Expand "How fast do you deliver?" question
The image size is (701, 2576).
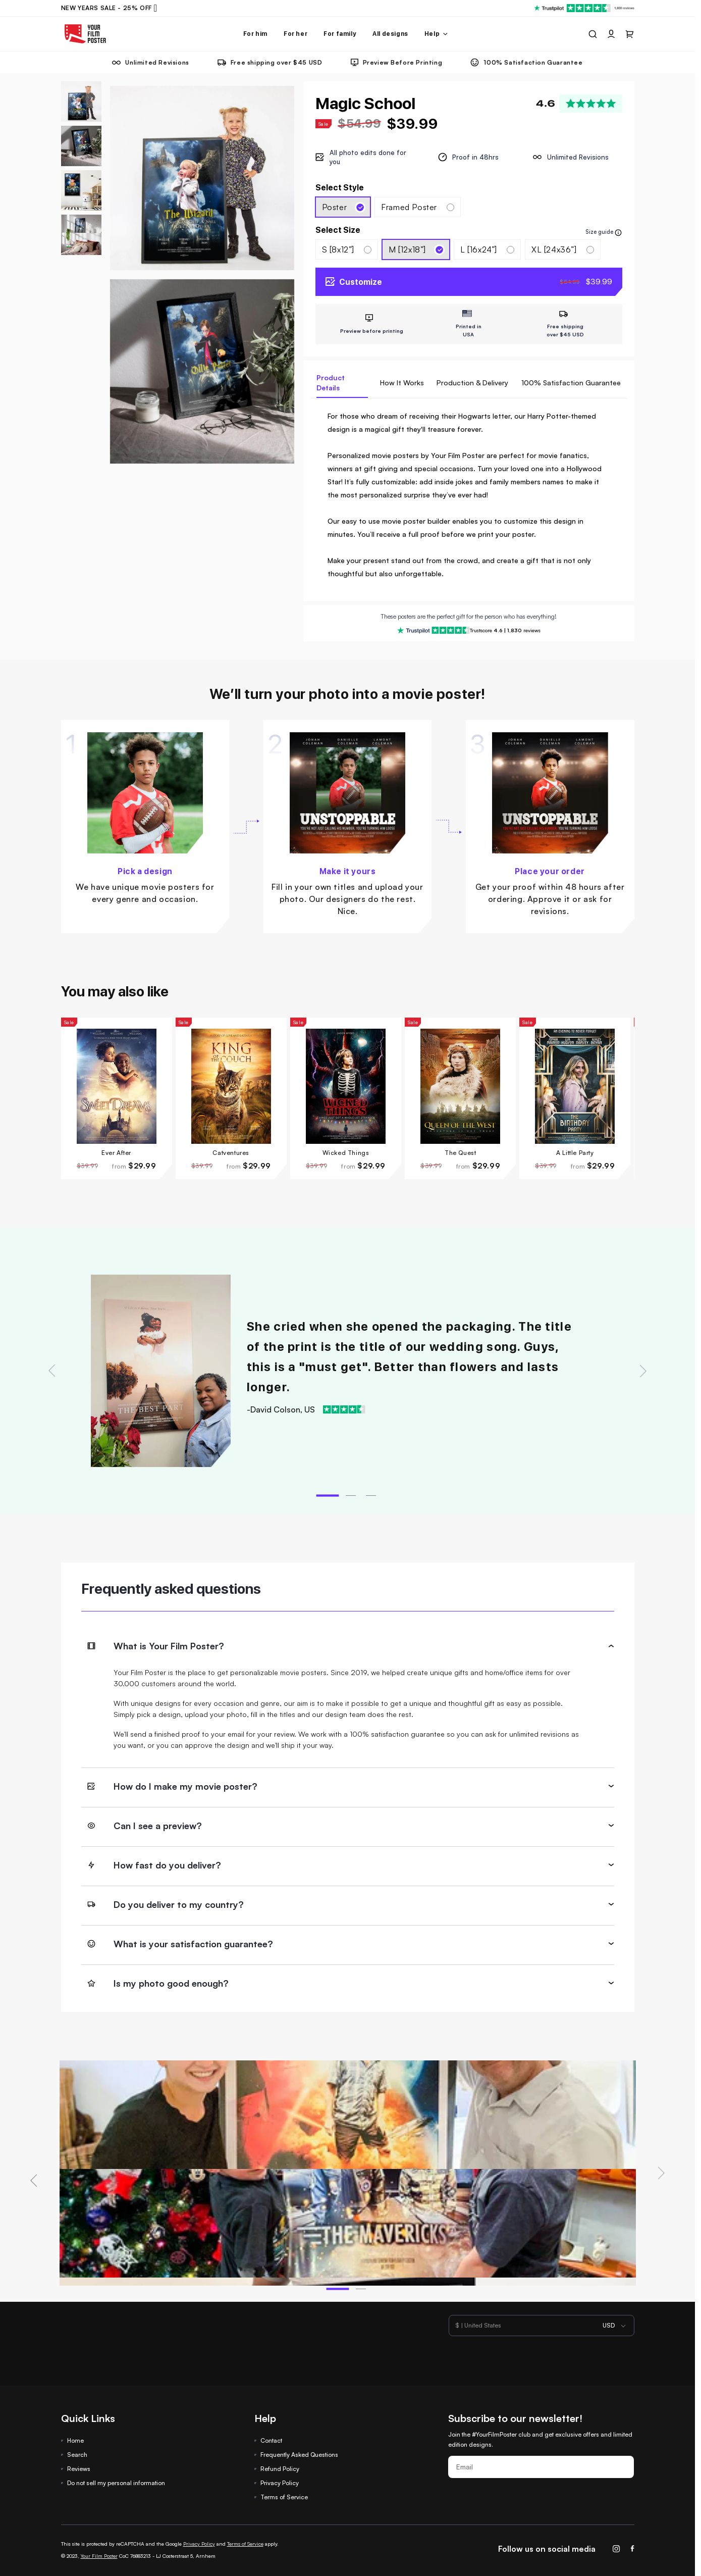[347, 1865]
